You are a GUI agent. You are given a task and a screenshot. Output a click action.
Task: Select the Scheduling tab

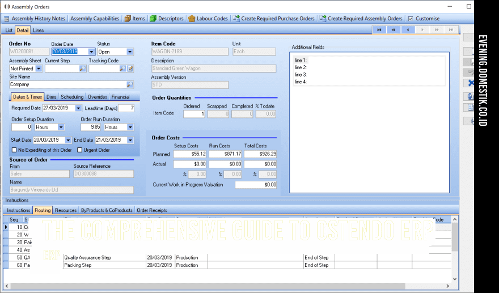(x=72, y=97)
